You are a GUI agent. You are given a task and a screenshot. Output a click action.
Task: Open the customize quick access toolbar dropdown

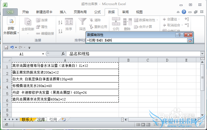coord(29,48)
